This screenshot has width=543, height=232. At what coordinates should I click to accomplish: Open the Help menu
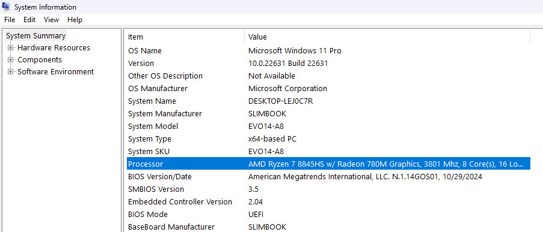(75, 20)
